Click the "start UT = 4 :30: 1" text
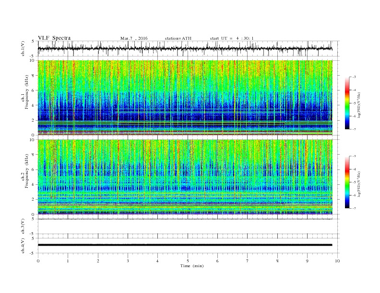The image size is (380, 293). coord(232,38)
